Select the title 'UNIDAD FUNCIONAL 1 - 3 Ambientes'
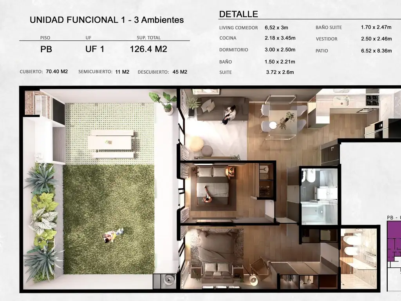 click(x=107, y=20)
